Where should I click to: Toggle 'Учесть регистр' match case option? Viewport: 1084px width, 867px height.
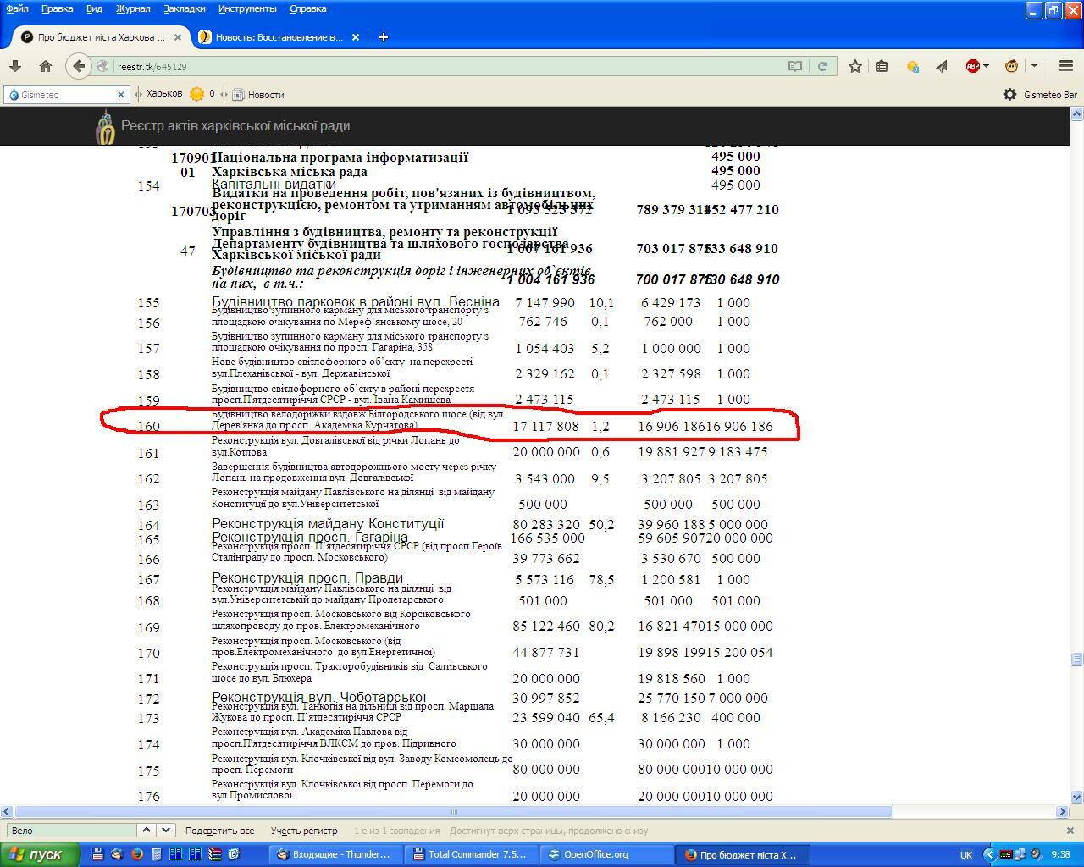point(304,831)
